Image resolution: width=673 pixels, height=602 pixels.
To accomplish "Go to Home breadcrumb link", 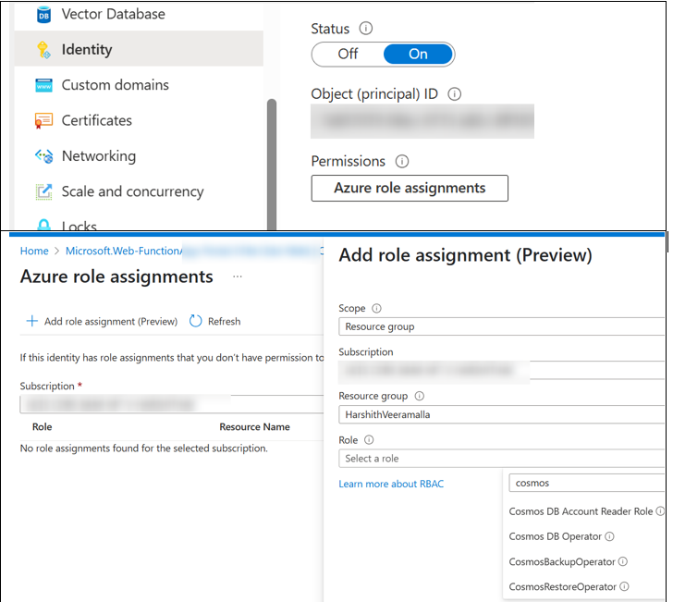I will tap(34, 251).
